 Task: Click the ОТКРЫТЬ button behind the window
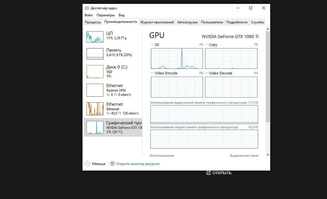coord(219,173)
